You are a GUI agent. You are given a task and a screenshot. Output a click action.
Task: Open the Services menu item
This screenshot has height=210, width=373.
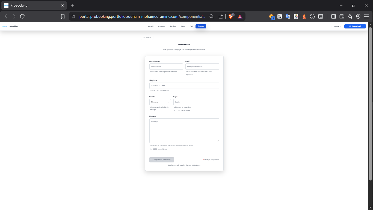tap(173, 26)
